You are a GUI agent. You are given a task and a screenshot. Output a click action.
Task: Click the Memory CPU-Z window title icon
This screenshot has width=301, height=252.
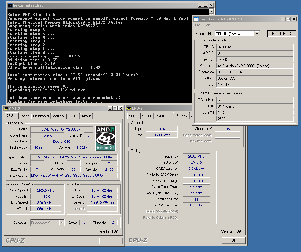pyautogui.click(x=129, y=108)
